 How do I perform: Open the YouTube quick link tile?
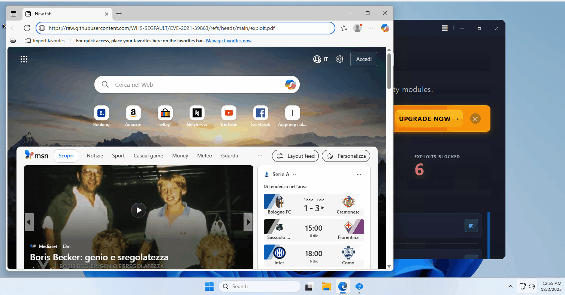229,113
